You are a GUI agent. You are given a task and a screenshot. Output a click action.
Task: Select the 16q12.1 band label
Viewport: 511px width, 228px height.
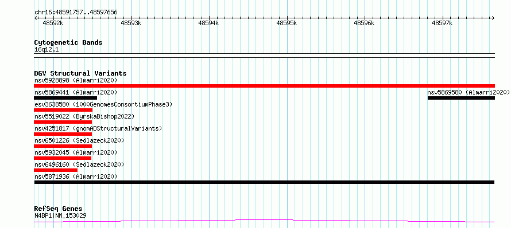(47, 49)
